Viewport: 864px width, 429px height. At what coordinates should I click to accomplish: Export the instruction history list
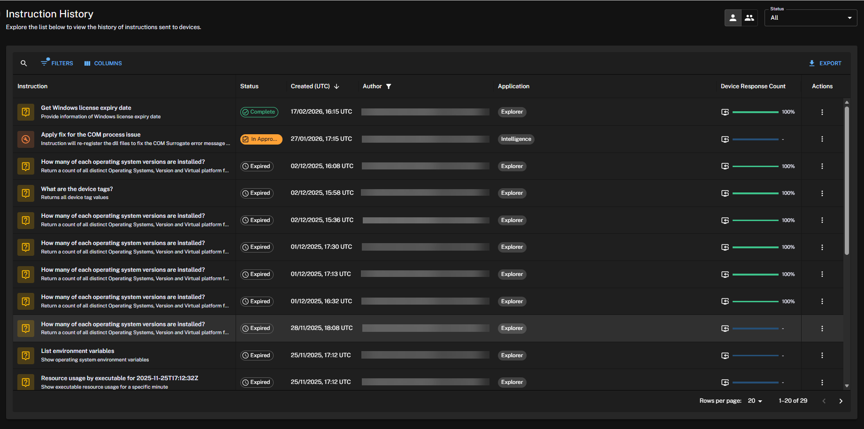(x=825, y=63)
